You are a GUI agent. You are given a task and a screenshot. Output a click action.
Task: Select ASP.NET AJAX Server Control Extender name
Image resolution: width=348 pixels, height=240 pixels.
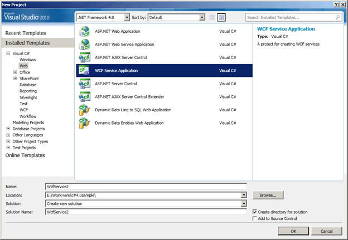(129, 97)
